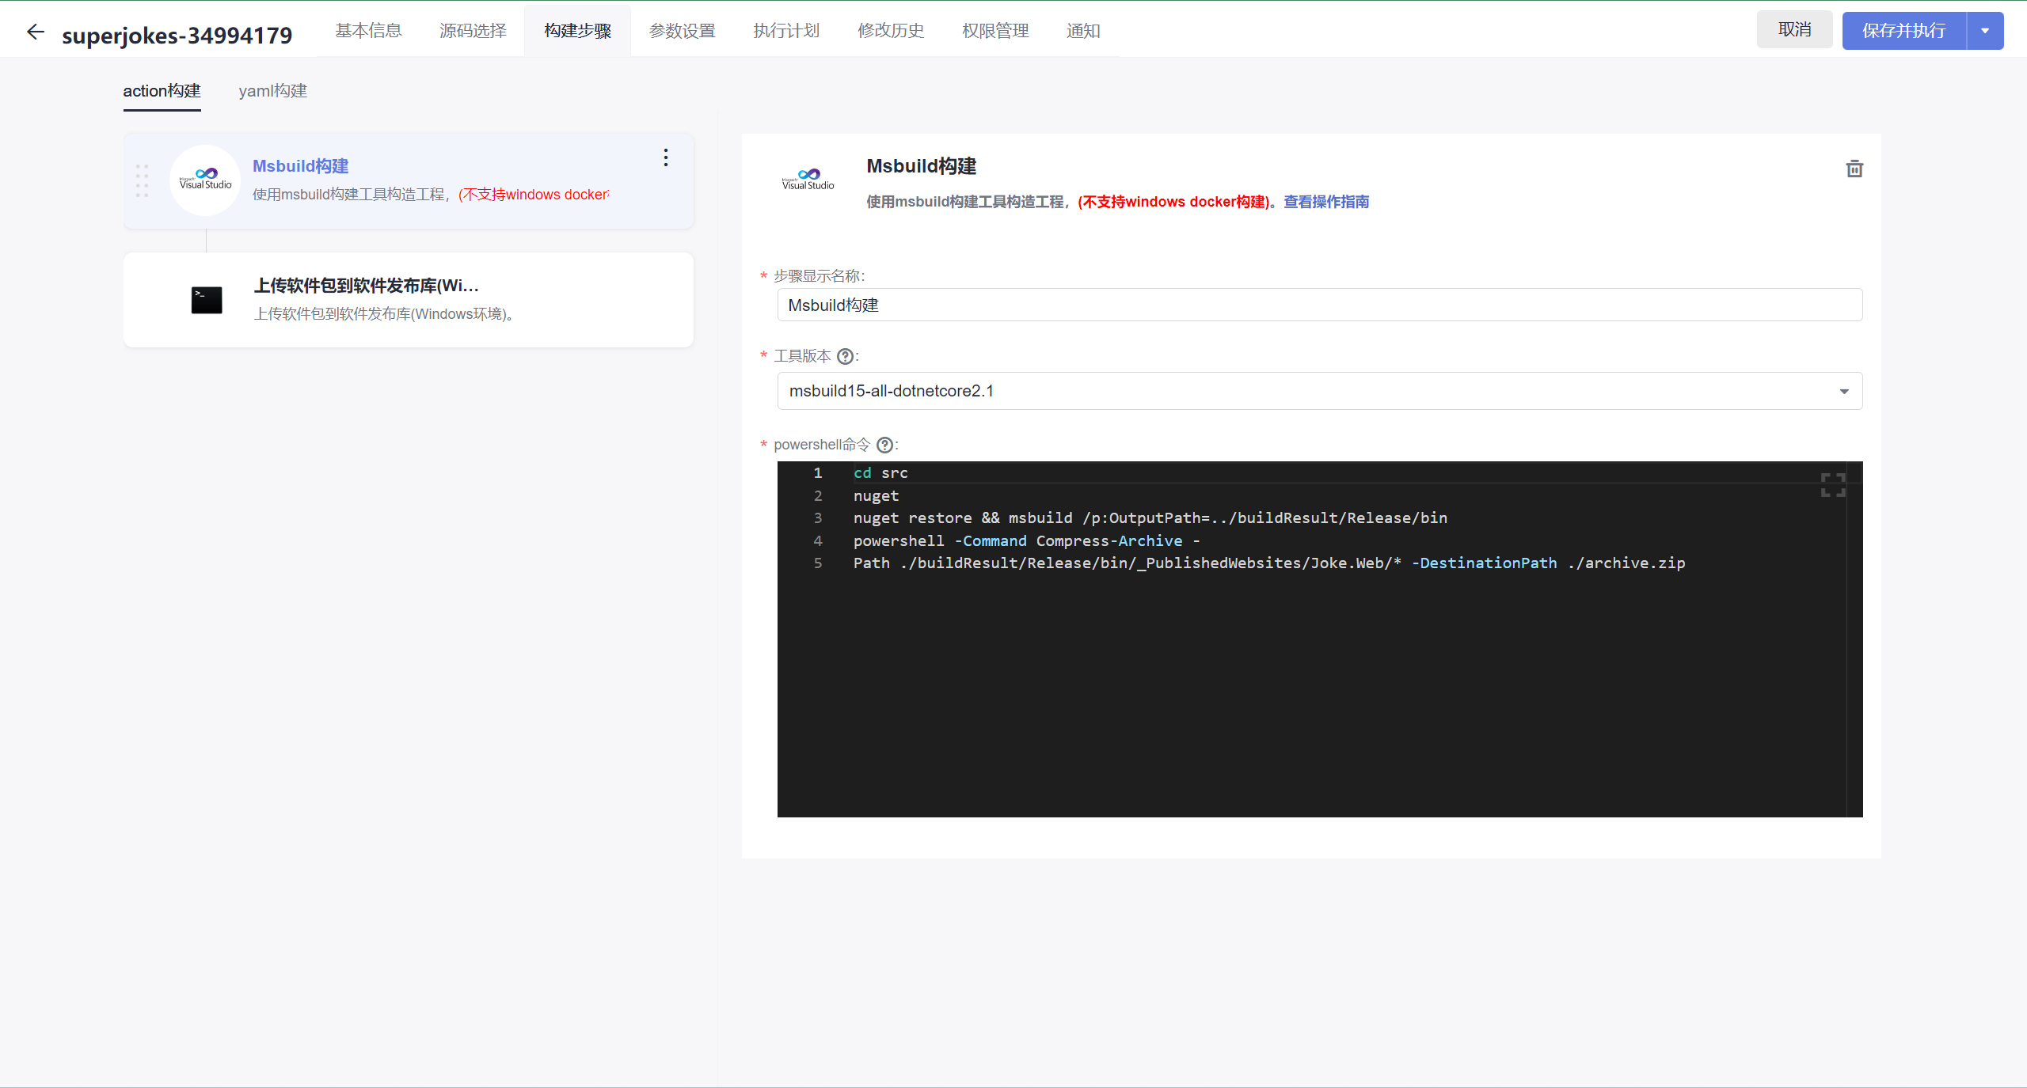Screen dimensions: 2027x1088
Task: Open the 修改历史 tab
Action: tap(891, 31)
